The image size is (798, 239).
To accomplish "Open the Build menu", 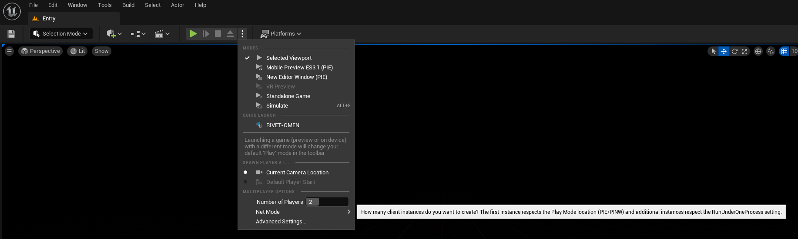I will pyautogui.click(x=128, y=5).
